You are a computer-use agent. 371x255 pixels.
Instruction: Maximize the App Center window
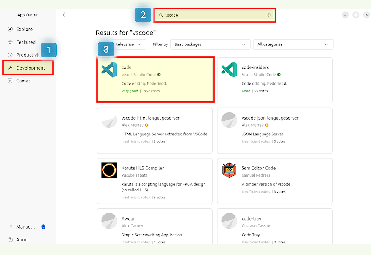pyautogui.click(x=356, y=15)
